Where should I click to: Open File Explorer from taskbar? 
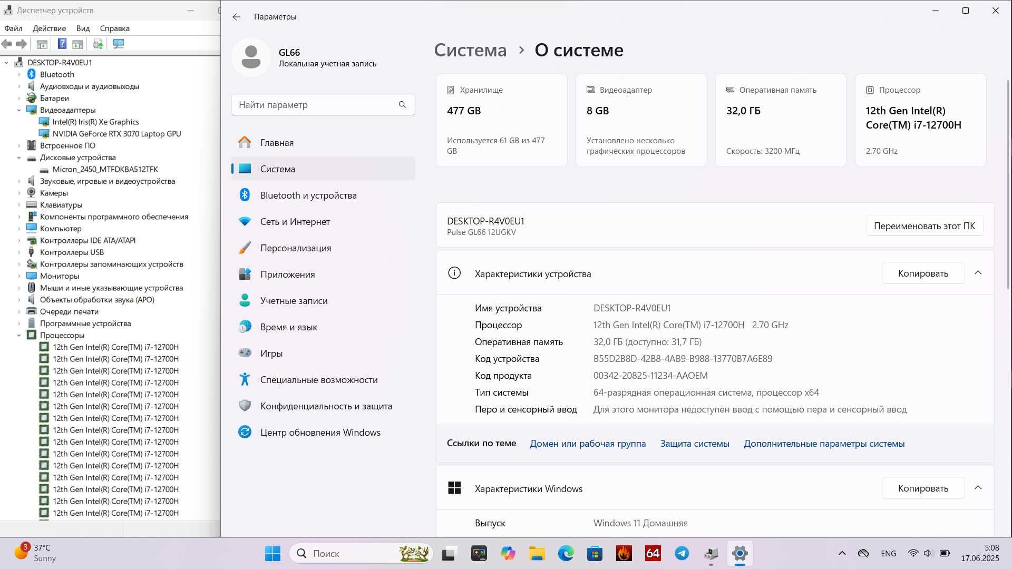click(x=537, y=553)
